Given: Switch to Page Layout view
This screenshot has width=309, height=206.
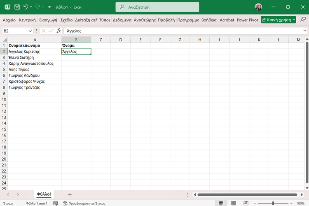Looking at the screenshot, I should tap(233, 203).
